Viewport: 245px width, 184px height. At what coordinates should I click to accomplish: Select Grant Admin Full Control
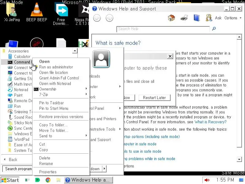[x=61, y=78]
